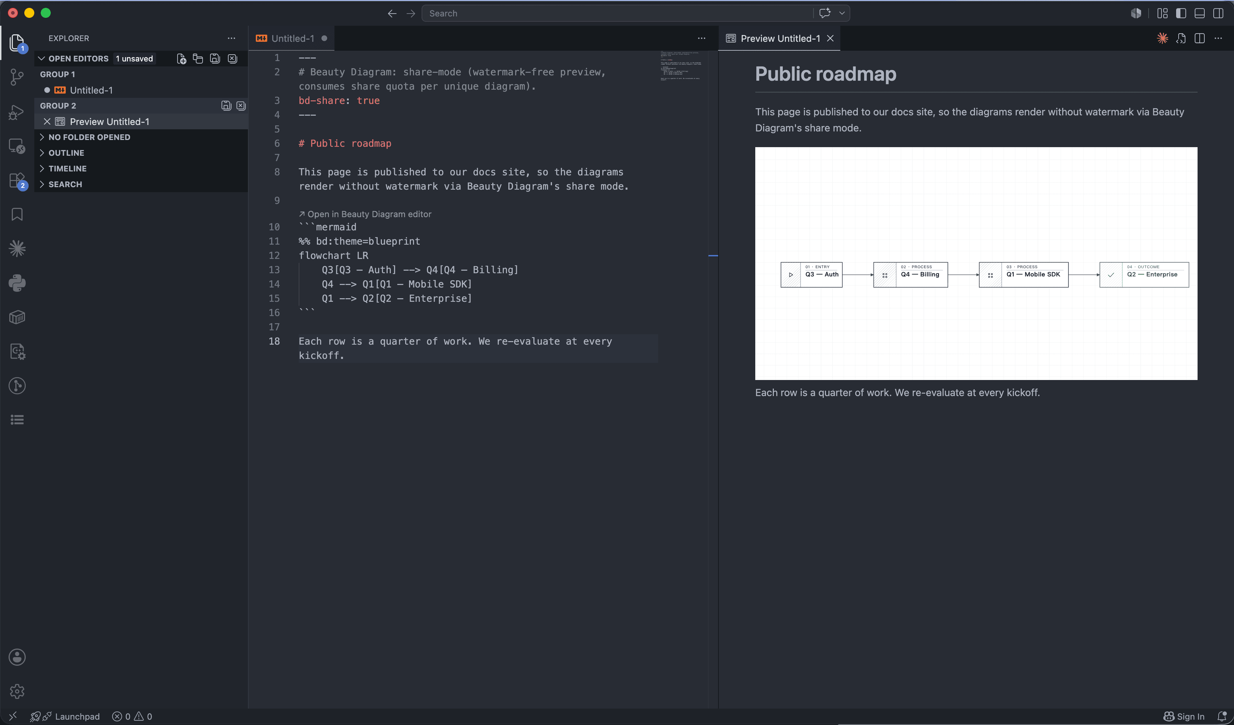The width and height of the screenshot is (1234, 725).
Task: Toggle vertical/horizontal editor layout icon
Action: point(198,59)
